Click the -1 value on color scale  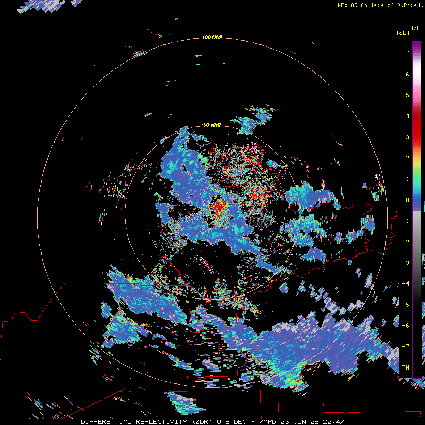point(406,221)
